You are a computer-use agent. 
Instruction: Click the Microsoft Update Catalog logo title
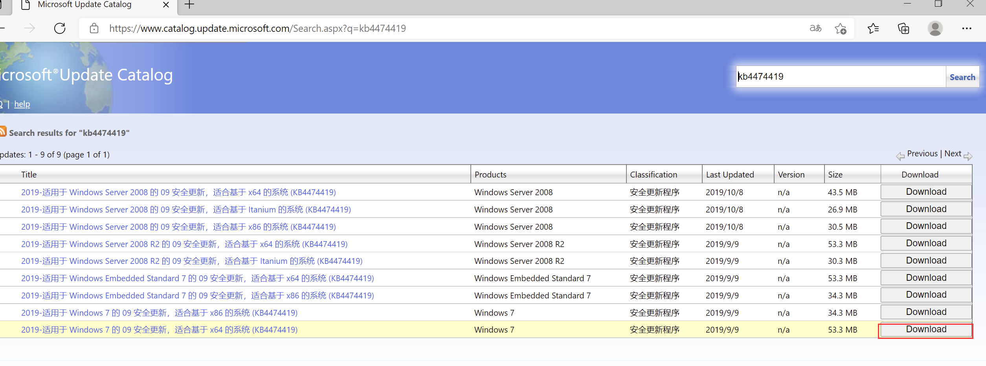(86, 75)
